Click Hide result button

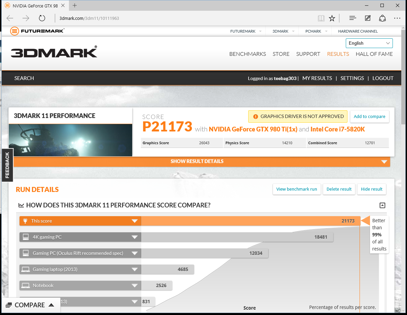[x=372, y=189]
